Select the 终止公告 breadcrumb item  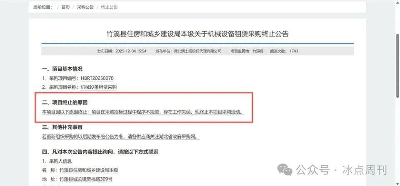click(109, 7)
